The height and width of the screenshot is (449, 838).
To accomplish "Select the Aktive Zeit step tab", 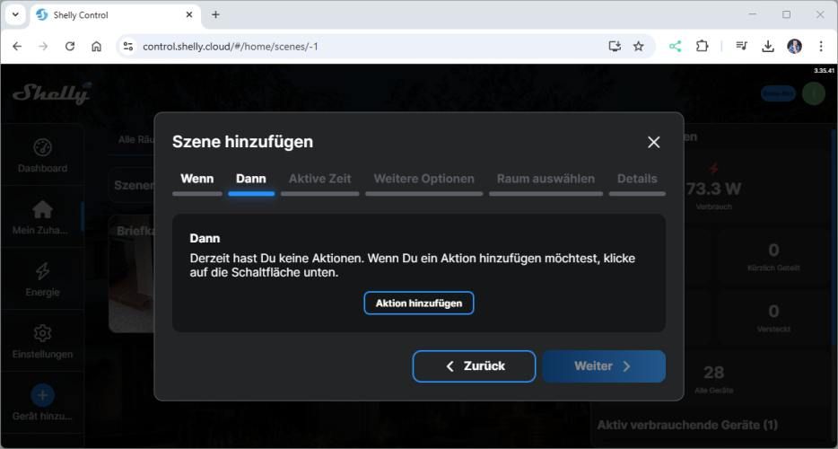I will (x=319, y=179).
